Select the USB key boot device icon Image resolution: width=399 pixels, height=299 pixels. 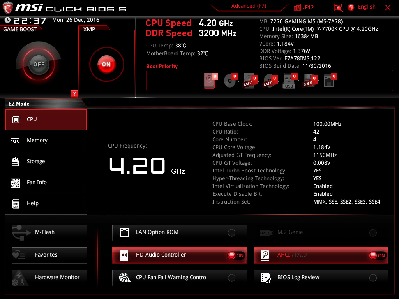tap(290, 81)
